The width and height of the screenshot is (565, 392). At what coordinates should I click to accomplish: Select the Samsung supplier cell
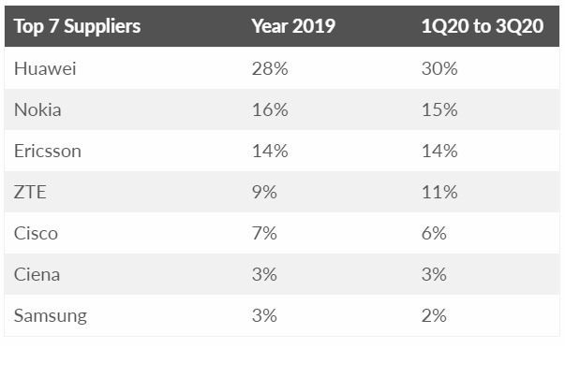pos(51,315)
